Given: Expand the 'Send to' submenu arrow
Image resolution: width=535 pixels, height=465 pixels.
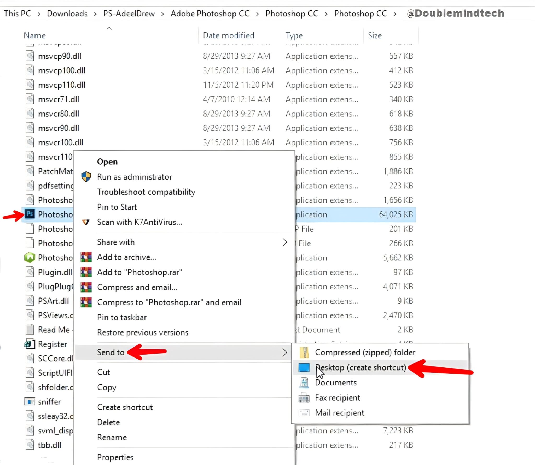Looking at the screenshot, I should pyautogui.click(x=285, y=352).
